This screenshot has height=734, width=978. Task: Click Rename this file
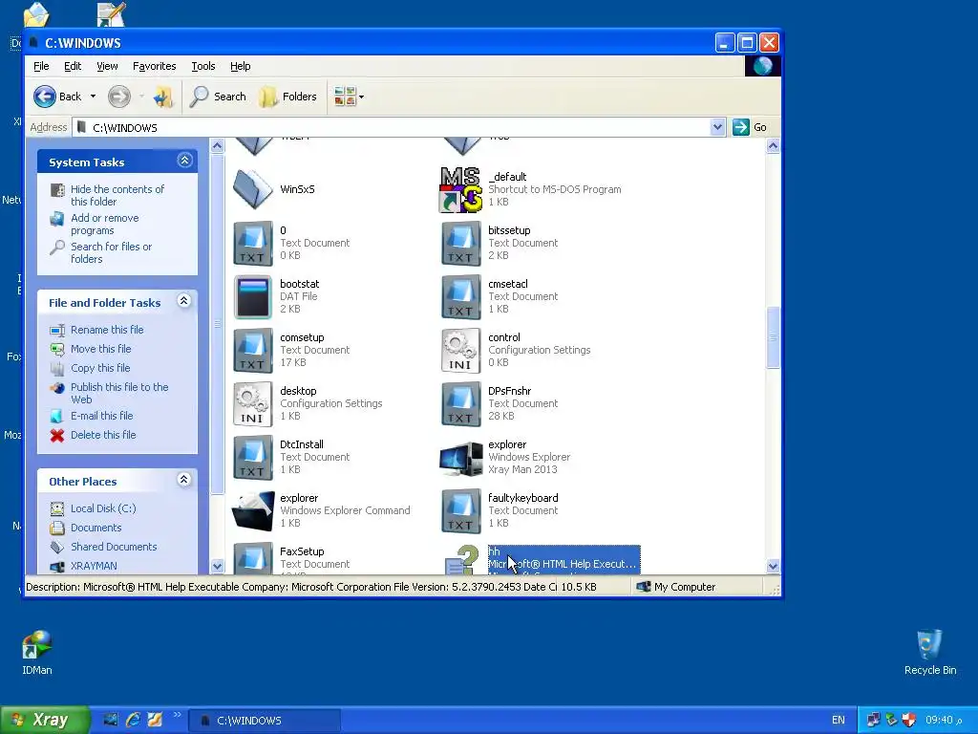(x=107, y=330)
